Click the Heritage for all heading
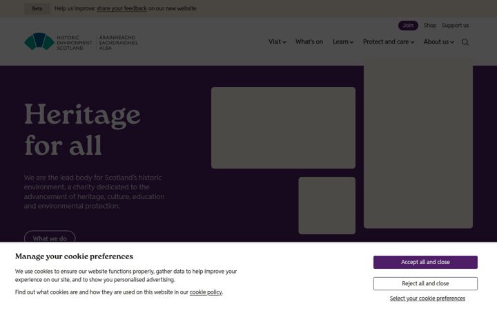Viewport: 497px width, 311px height. (x=82, y=129)
